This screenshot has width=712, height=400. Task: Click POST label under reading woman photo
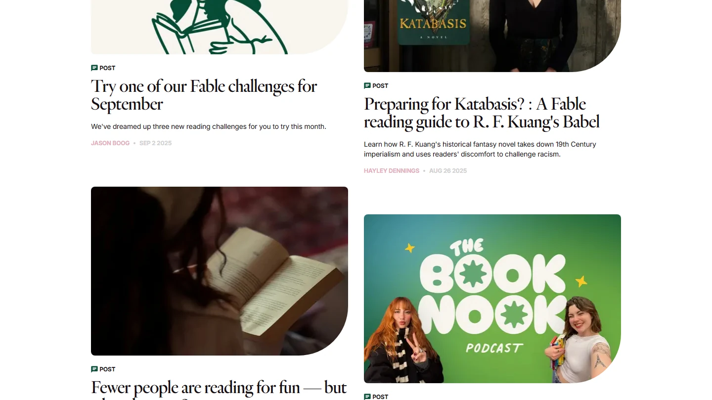click(107, 369)
